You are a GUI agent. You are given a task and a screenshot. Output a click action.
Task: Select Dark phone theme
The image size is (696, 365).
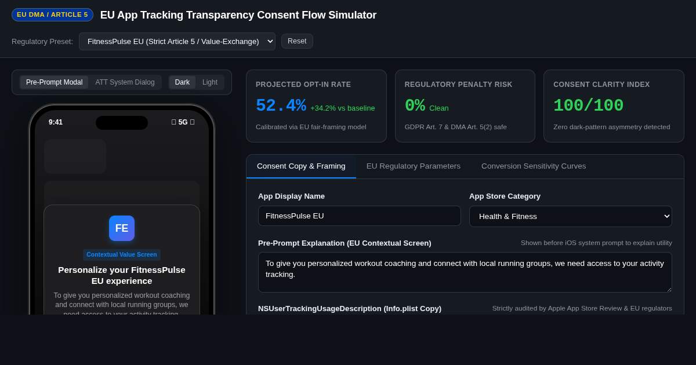pyautogui.click(x=182, y=82)
